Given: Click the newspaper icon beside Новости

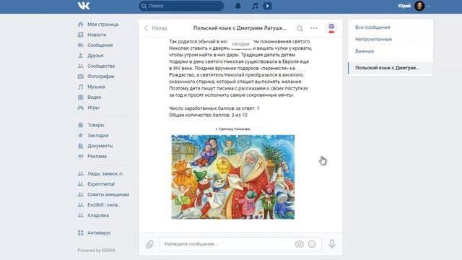Looking at the screenshot, I should click(x=80, y=35).
